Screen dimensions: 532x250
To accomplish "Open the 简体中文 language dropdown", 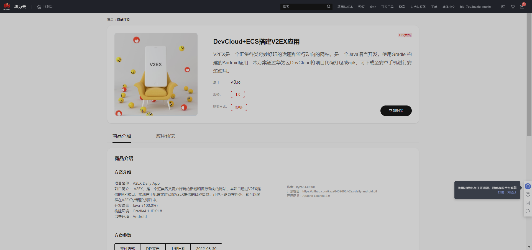I will [449, 7].
